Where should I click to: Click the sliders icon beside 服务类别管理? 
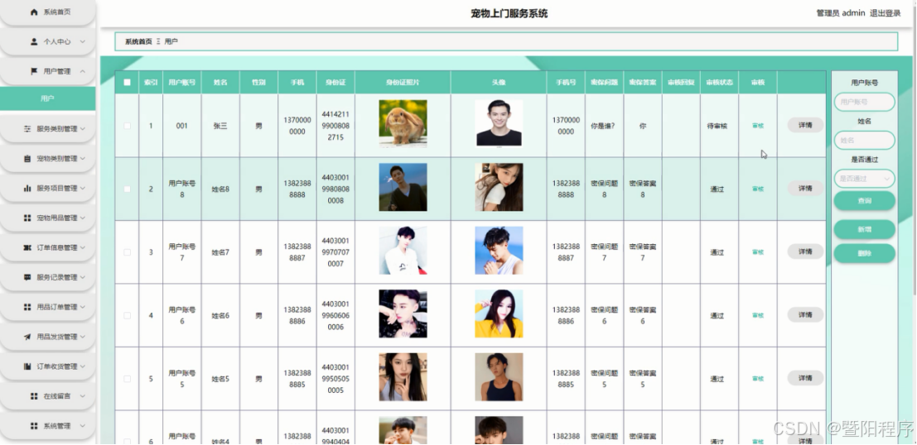click(27, 129)
